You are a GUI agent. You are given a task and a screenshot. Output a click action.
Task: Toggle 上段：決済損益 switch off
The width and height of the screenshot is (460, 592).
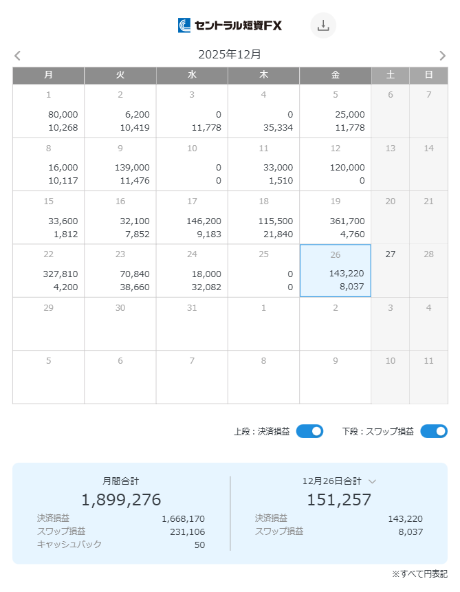(309, 431)
